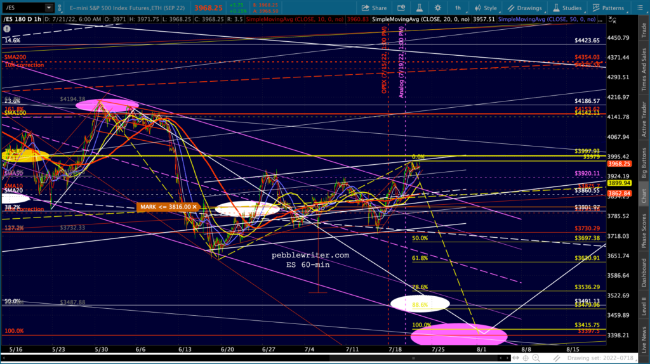Click the exclamation alert icon on chart
The image size is (650, 364).
coord(6,29)
